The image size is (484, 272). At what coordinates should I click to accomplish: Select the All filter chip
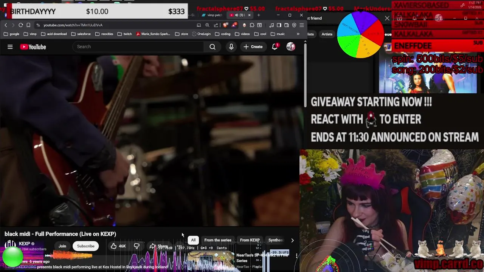(x=193, y=240)
